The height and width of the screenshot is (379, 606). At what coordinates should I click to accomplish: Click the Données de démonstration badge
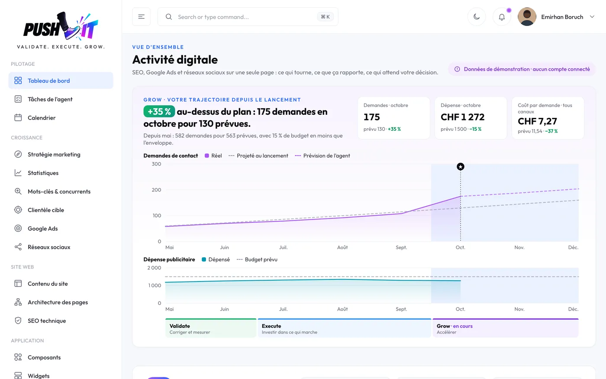[x=522, y=69]
